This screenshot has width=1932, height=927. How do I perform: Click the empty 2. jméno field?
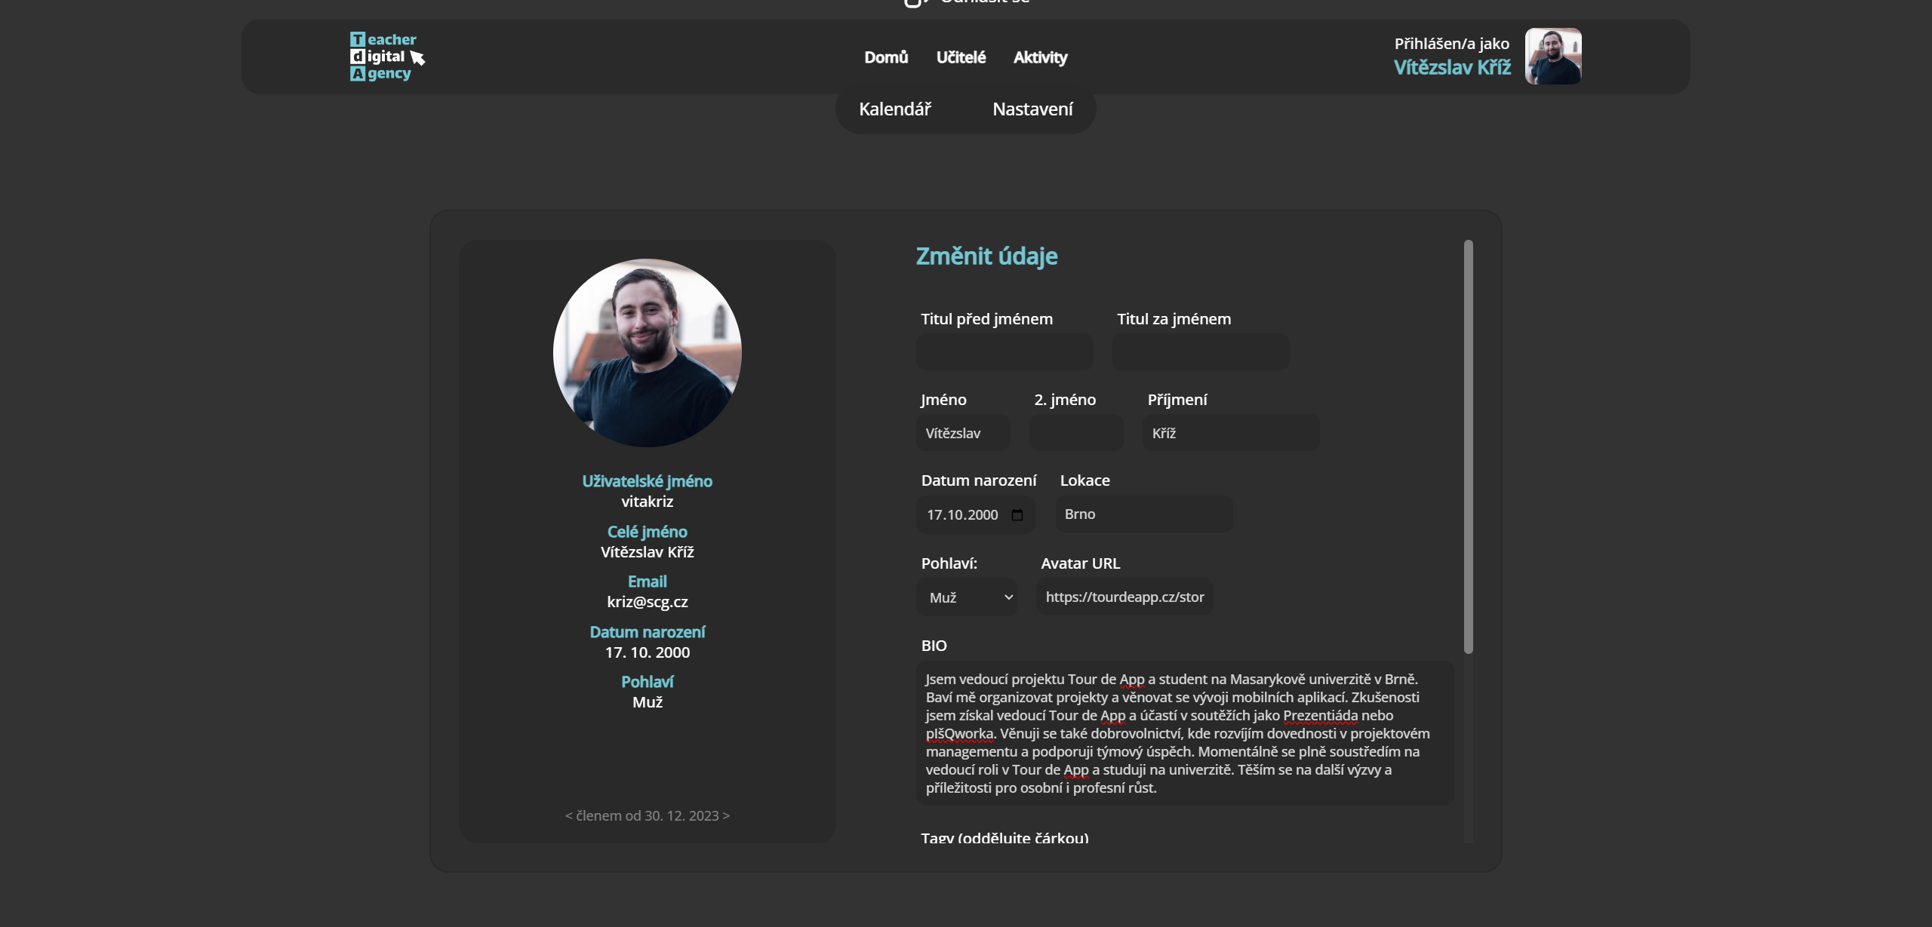(x=1076, y=433)
